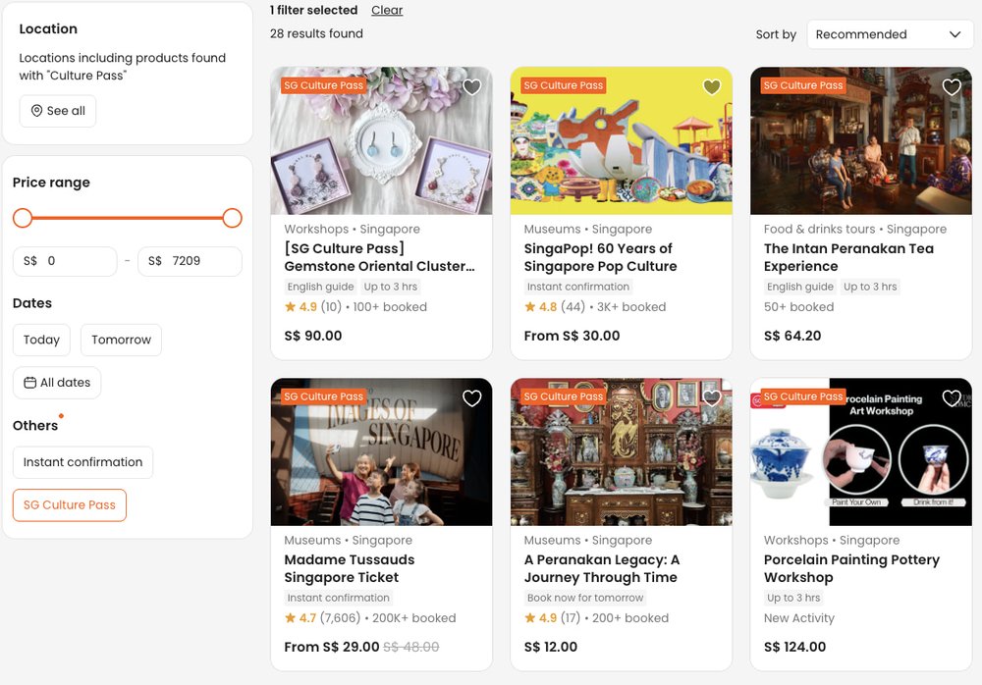Open the Sort by Recommended dropdown

(890, 34)
